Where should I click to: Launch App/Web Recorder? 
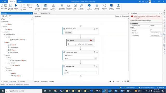(x=62, y=7)
